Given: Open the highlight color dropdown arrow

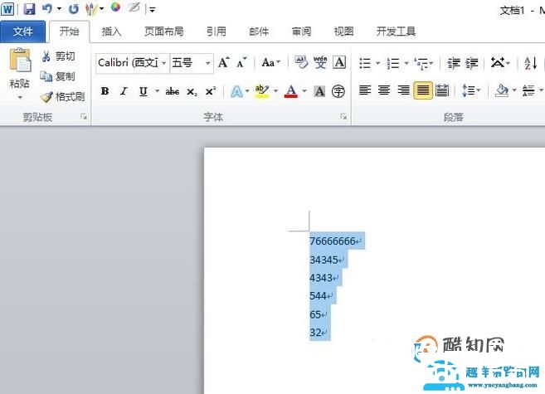Looking at the screenshot, I should pos(276,91).
